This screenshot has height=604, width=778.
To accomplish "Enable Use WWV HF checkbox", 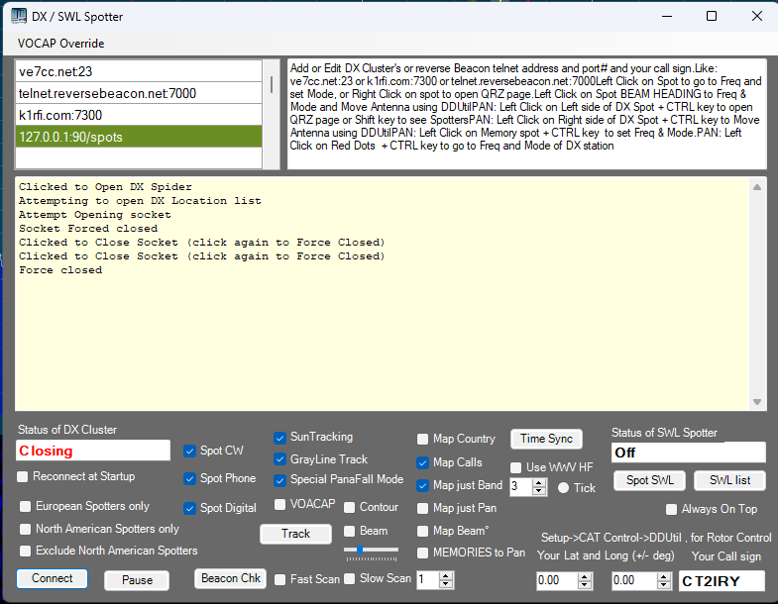I will pyautogui.click(x=516, y=467).
